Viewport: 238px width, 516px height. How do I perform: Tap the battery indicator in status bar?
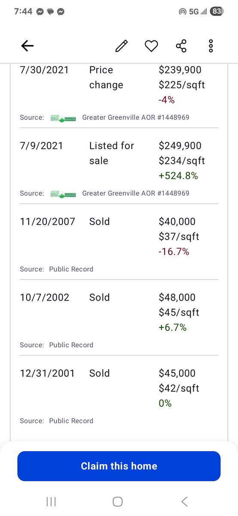click(217, 12)
